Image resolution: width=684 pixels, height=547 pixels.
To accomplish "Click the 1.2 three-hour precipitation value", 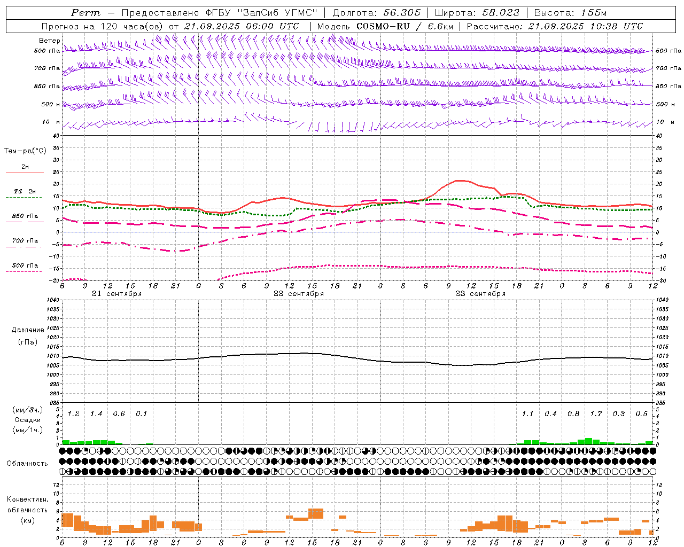I will click(74, 413).
